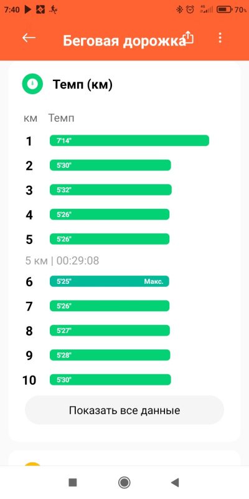Tap the back arrow in header

(x=29, y=38)
